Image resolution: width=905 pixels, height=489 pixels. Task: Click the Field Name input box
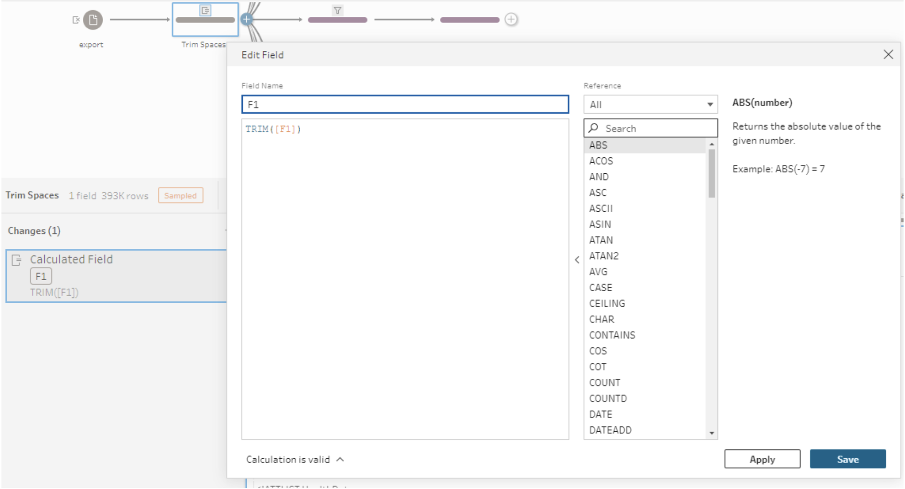405,104
